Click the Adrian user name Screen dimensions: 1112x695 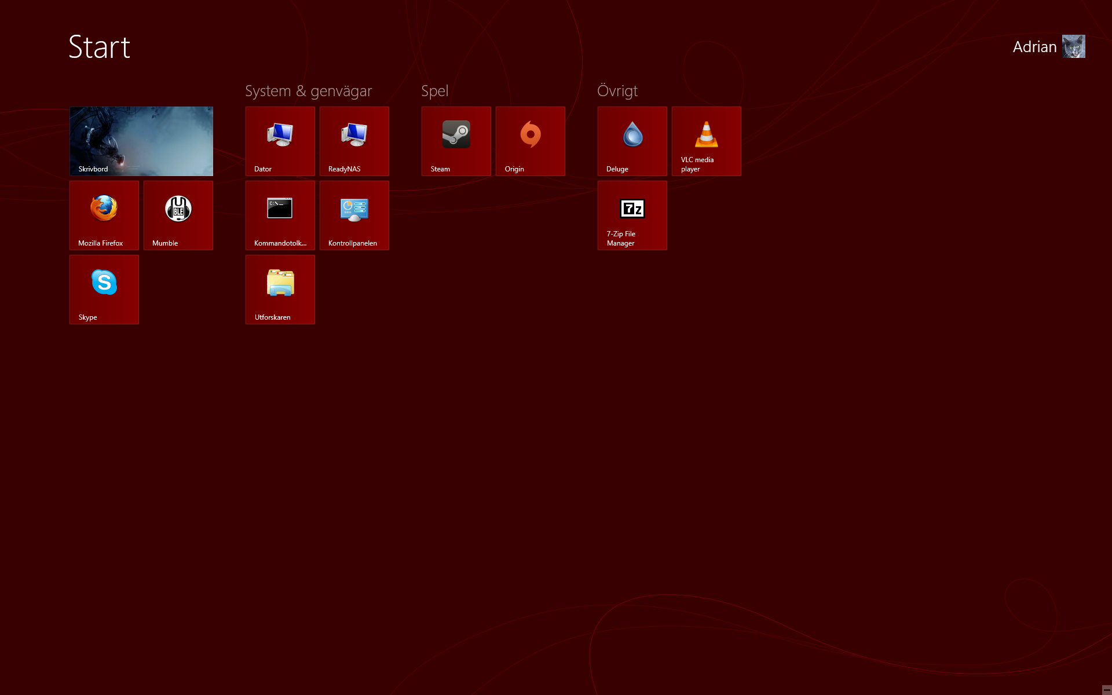[x=1034, y=47]
